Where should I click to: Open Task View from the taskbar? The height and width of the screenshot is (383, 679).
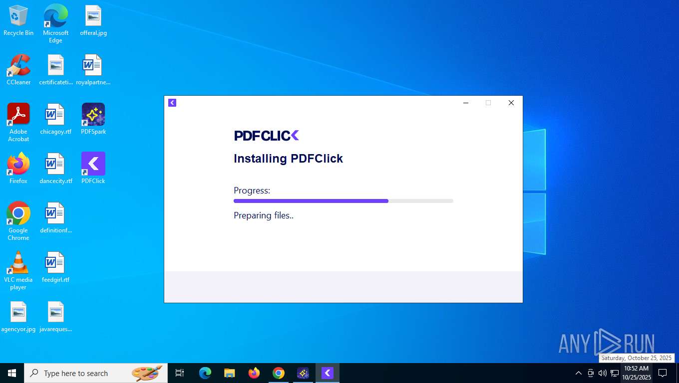pos(180,373)
